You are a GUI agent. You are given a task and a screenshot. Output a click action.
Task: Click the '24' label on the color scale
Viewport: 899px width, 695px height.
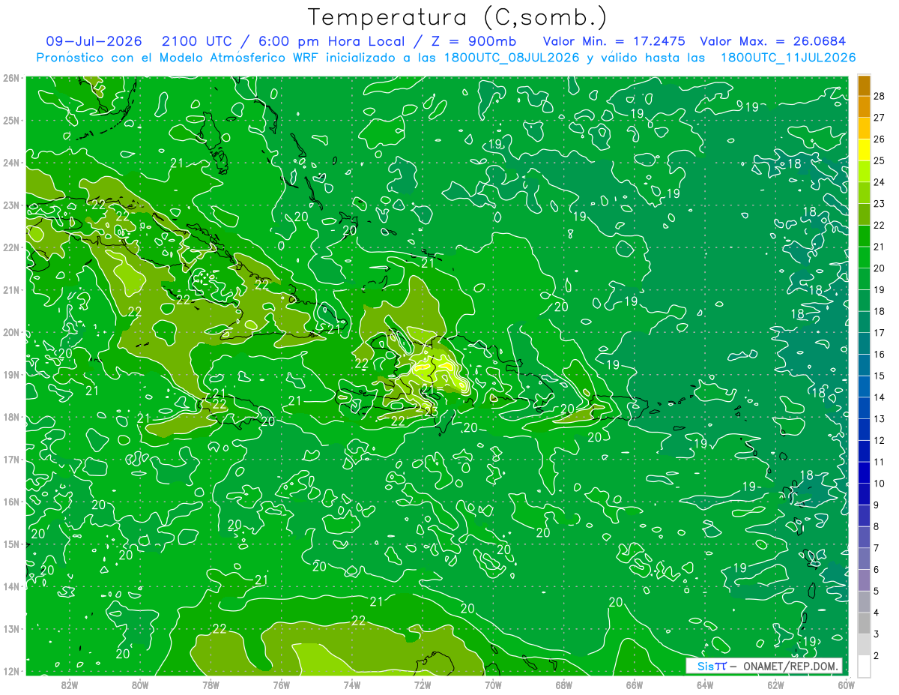pyautogui.click(x=880, y=182)
